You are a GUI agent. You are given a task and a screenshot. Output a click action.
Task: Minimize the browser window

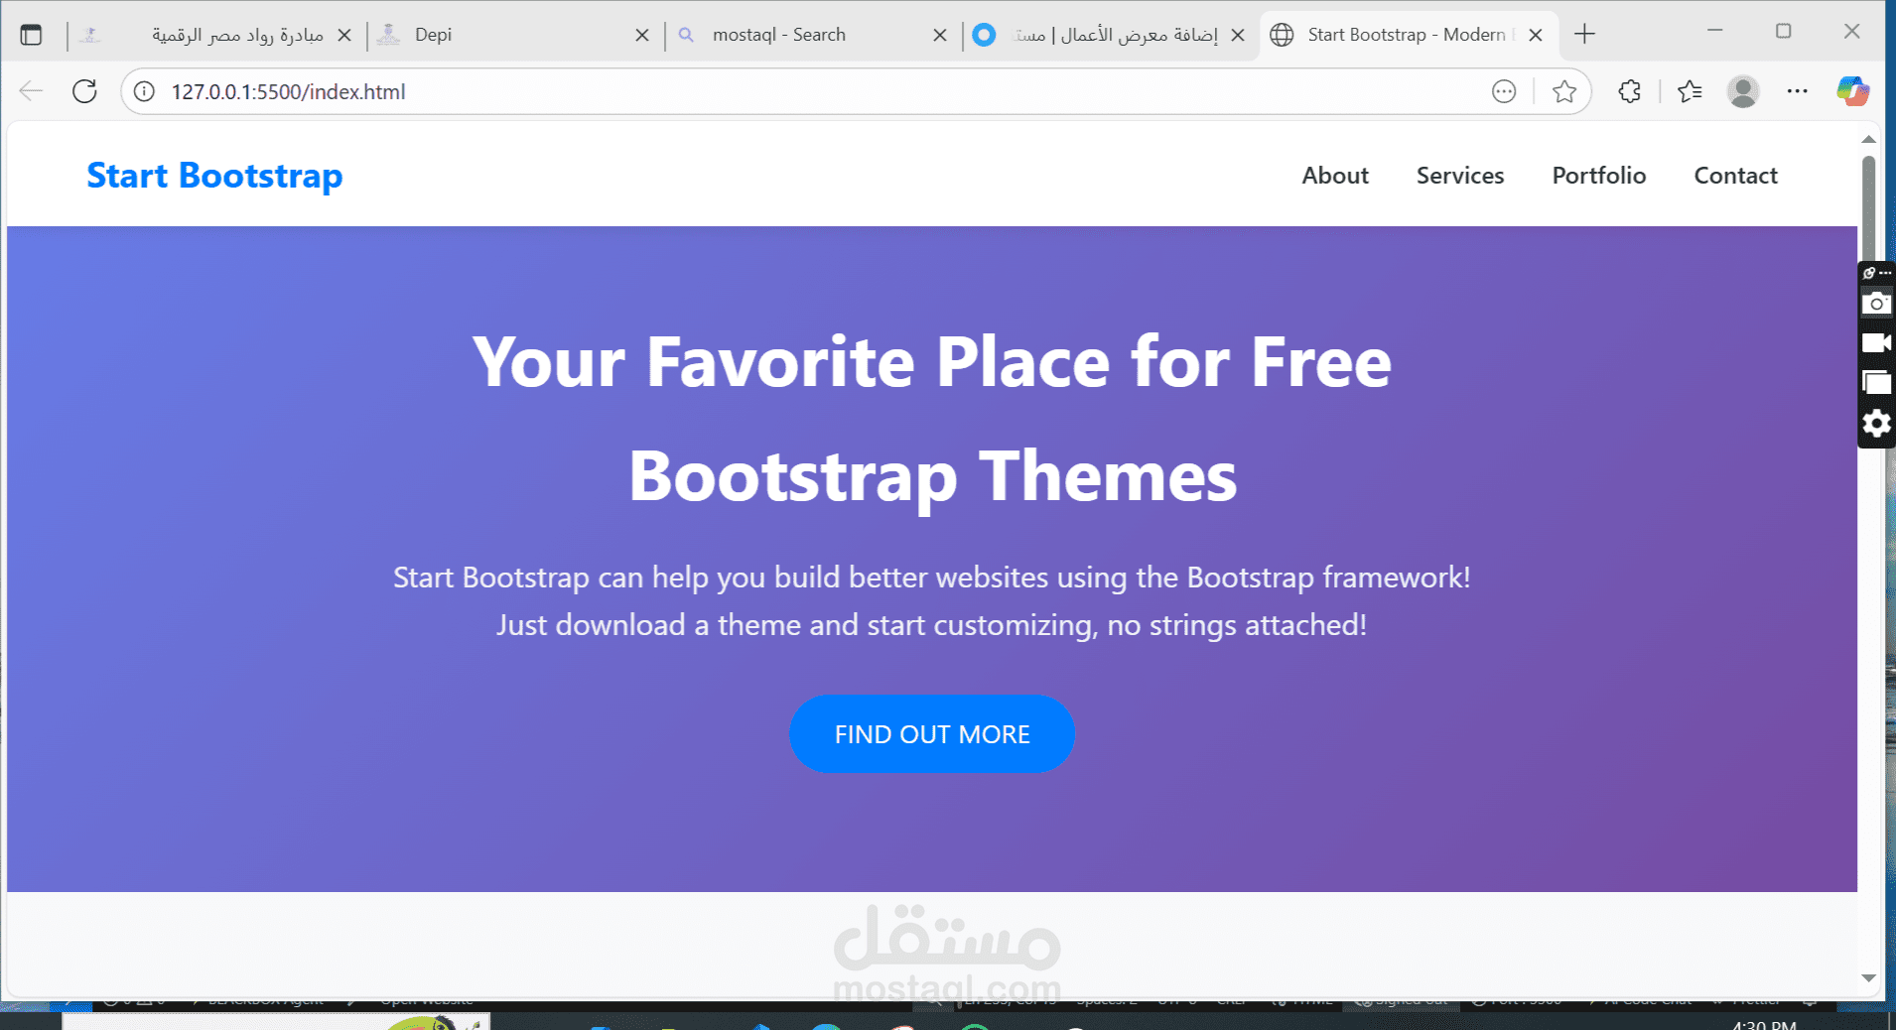point(1714,31)
